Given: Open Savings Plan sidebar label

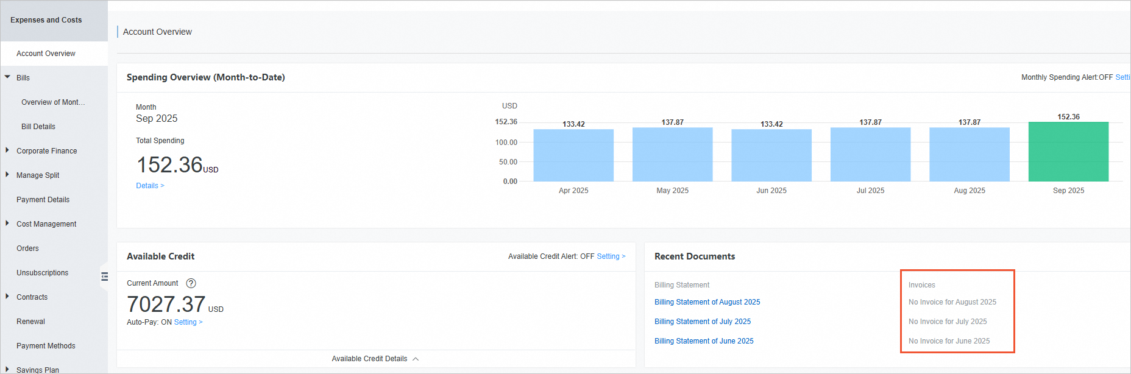Looking at the screenshot, I should click(x=38, y=370).
